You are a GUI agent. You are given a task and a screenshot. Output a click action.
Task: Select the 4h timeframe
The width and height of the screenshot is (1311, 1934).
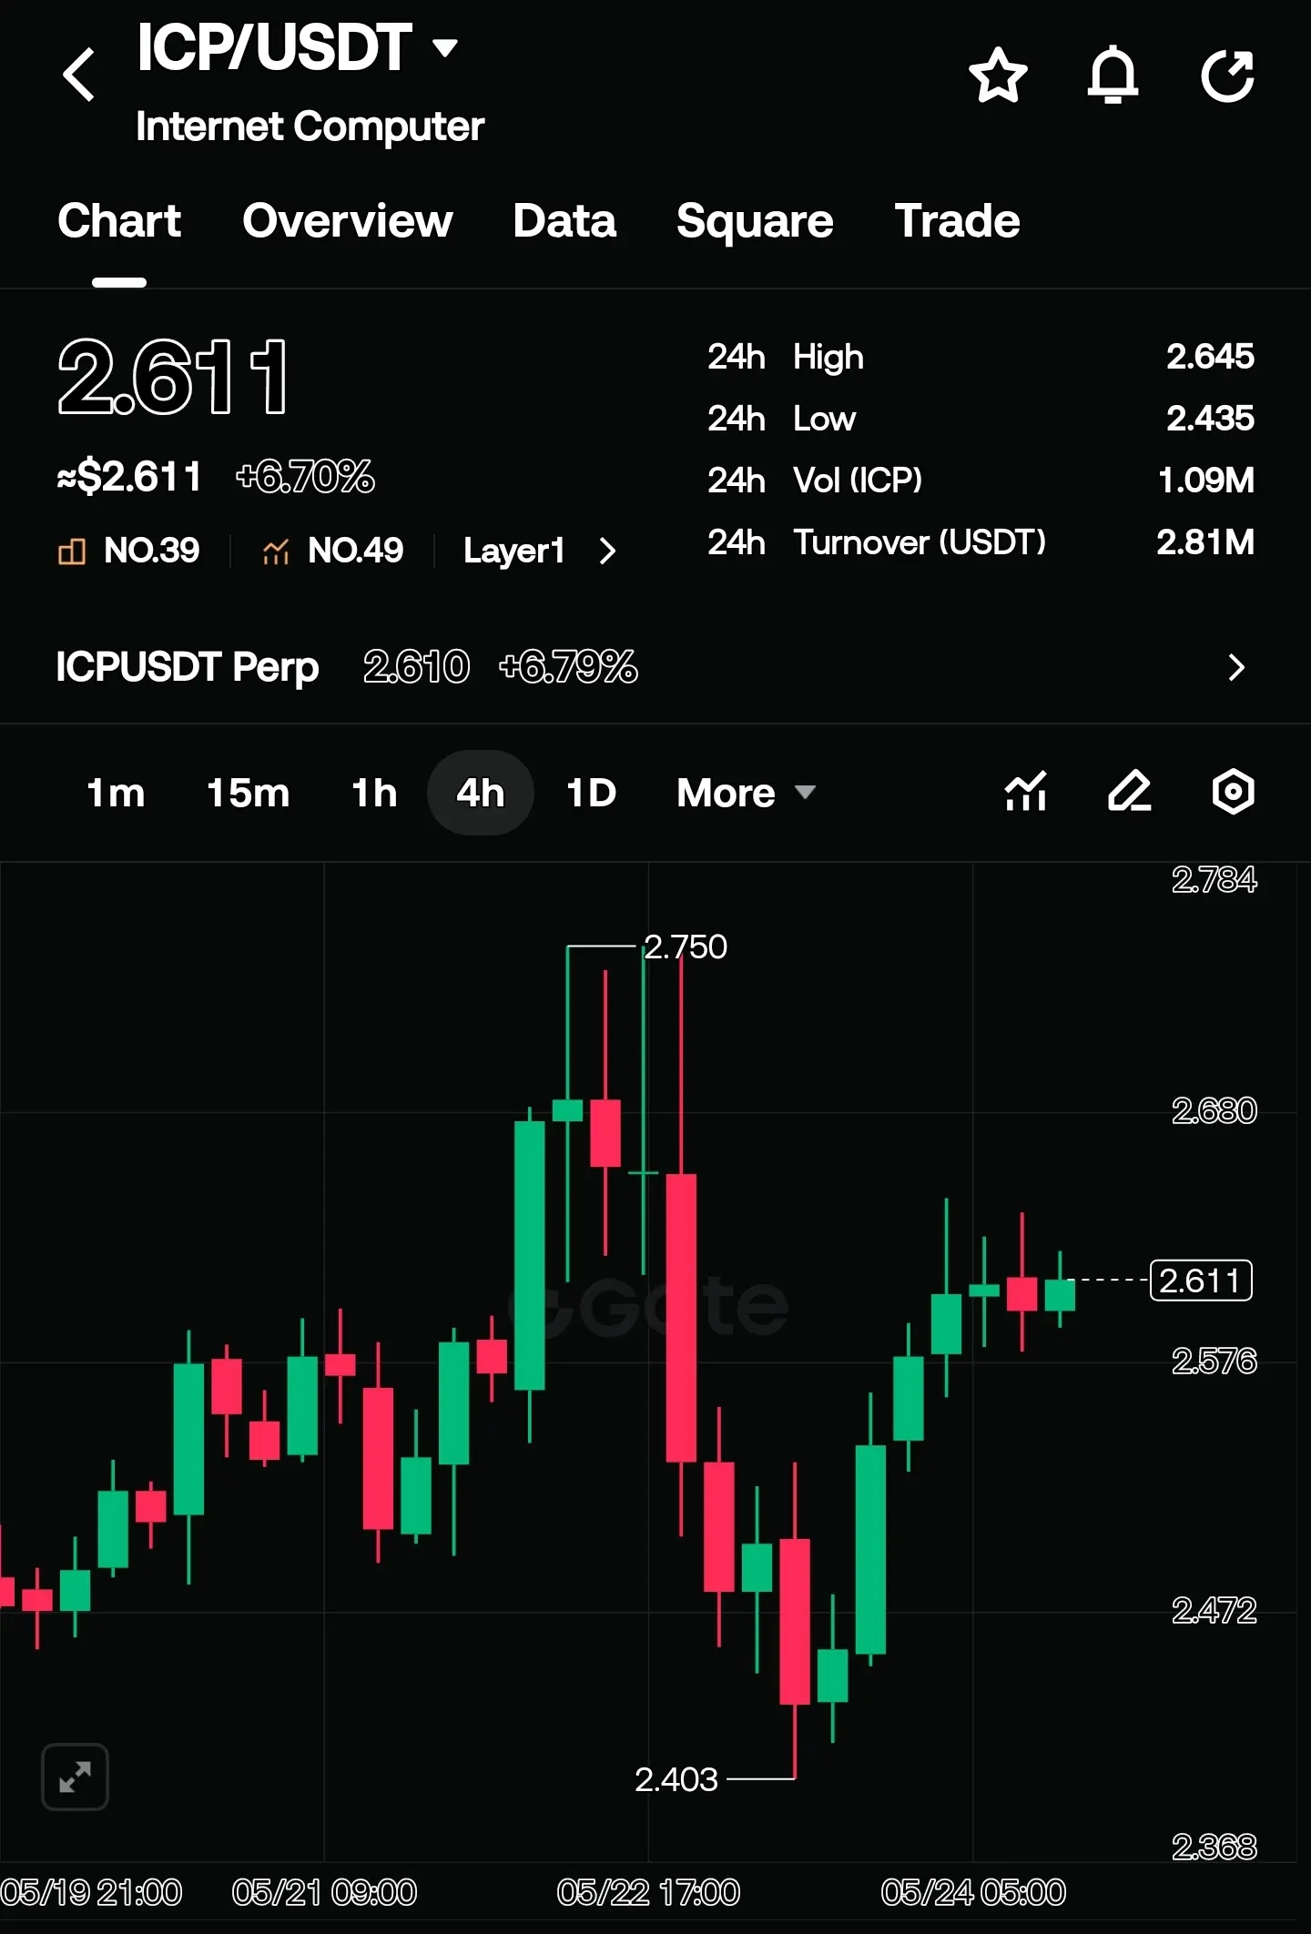(481, 793)
